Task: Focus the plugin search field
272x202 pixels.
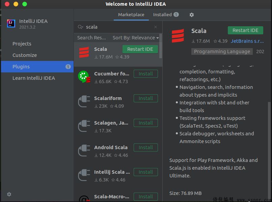Action: coord(118,27)
